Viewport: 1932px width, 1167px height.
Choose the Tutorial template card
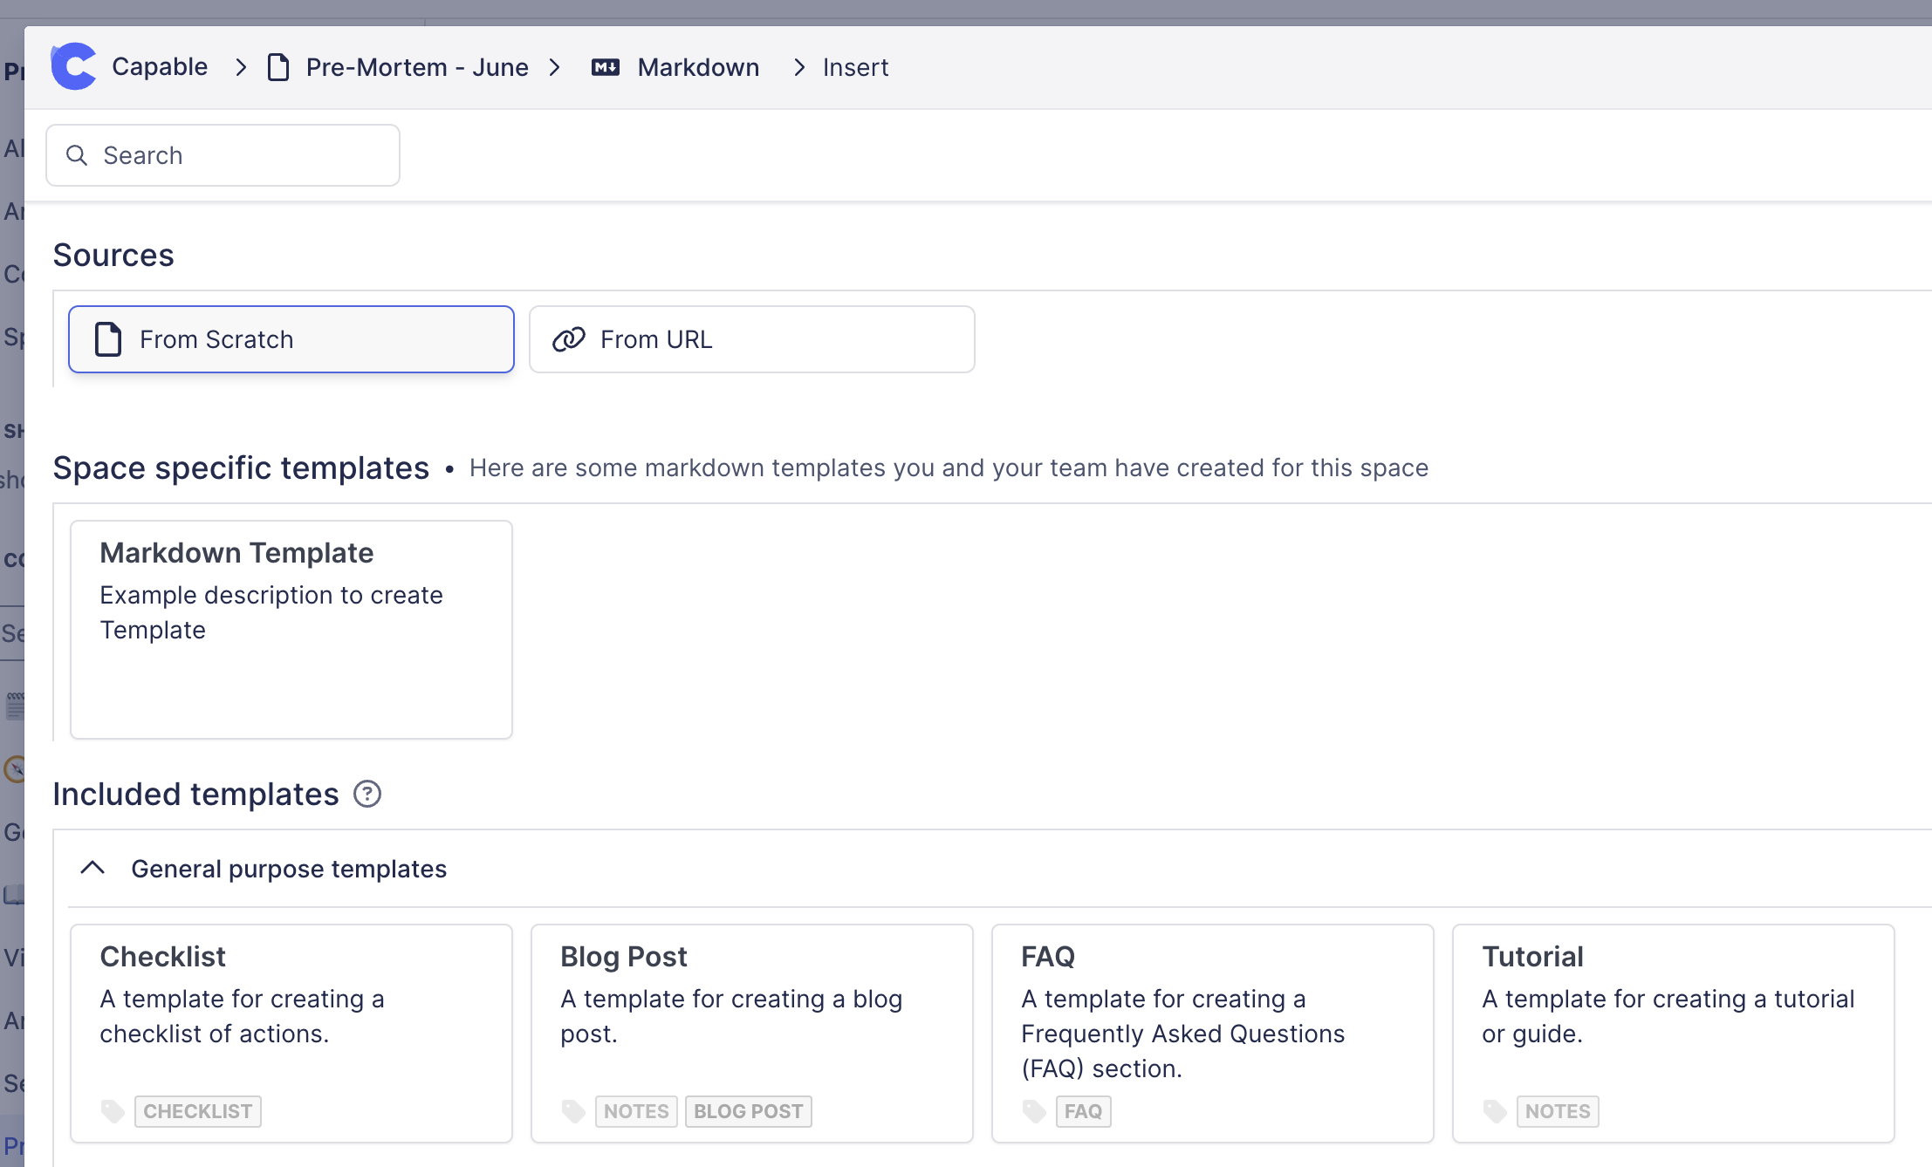click(x=1673, y=1033)
